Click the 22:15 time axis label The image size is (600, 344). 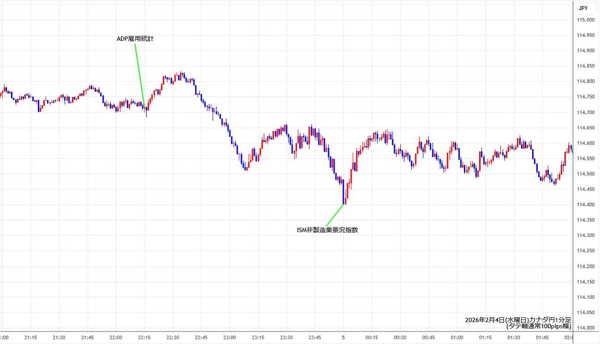[144, 337]
